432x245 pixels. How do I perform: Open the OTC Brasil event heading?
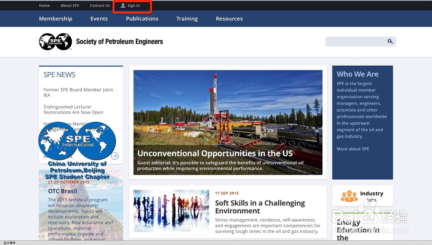tap(63, 191)
